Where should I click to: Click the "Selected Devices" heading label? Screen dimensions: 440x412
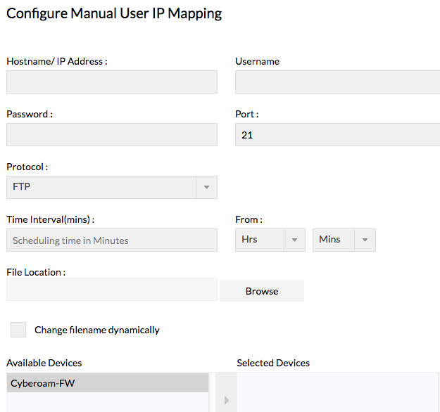(x=273, y=363)
